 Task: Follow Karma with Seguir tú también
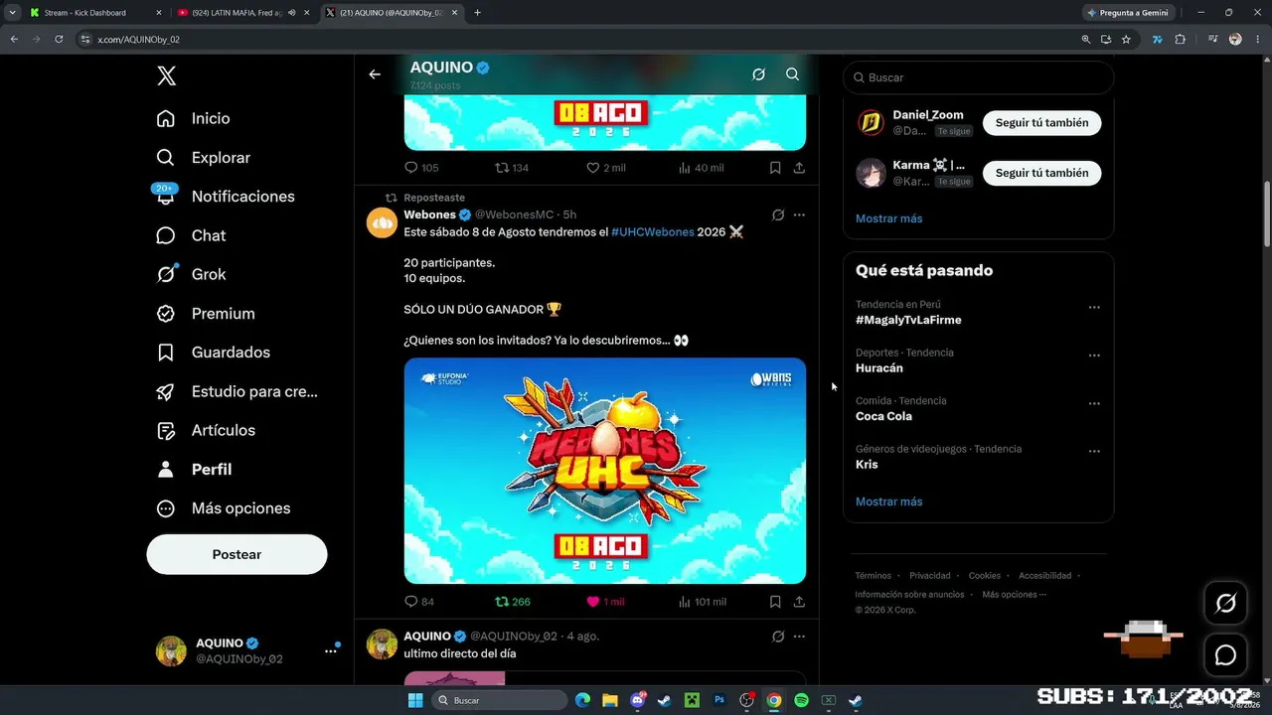click(1041, 173)
